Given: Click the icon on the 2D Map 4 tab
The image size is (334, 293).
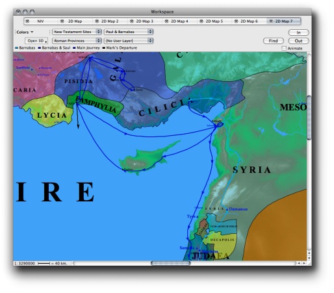Looking at the screenshot, I should [x=166, y=21].
